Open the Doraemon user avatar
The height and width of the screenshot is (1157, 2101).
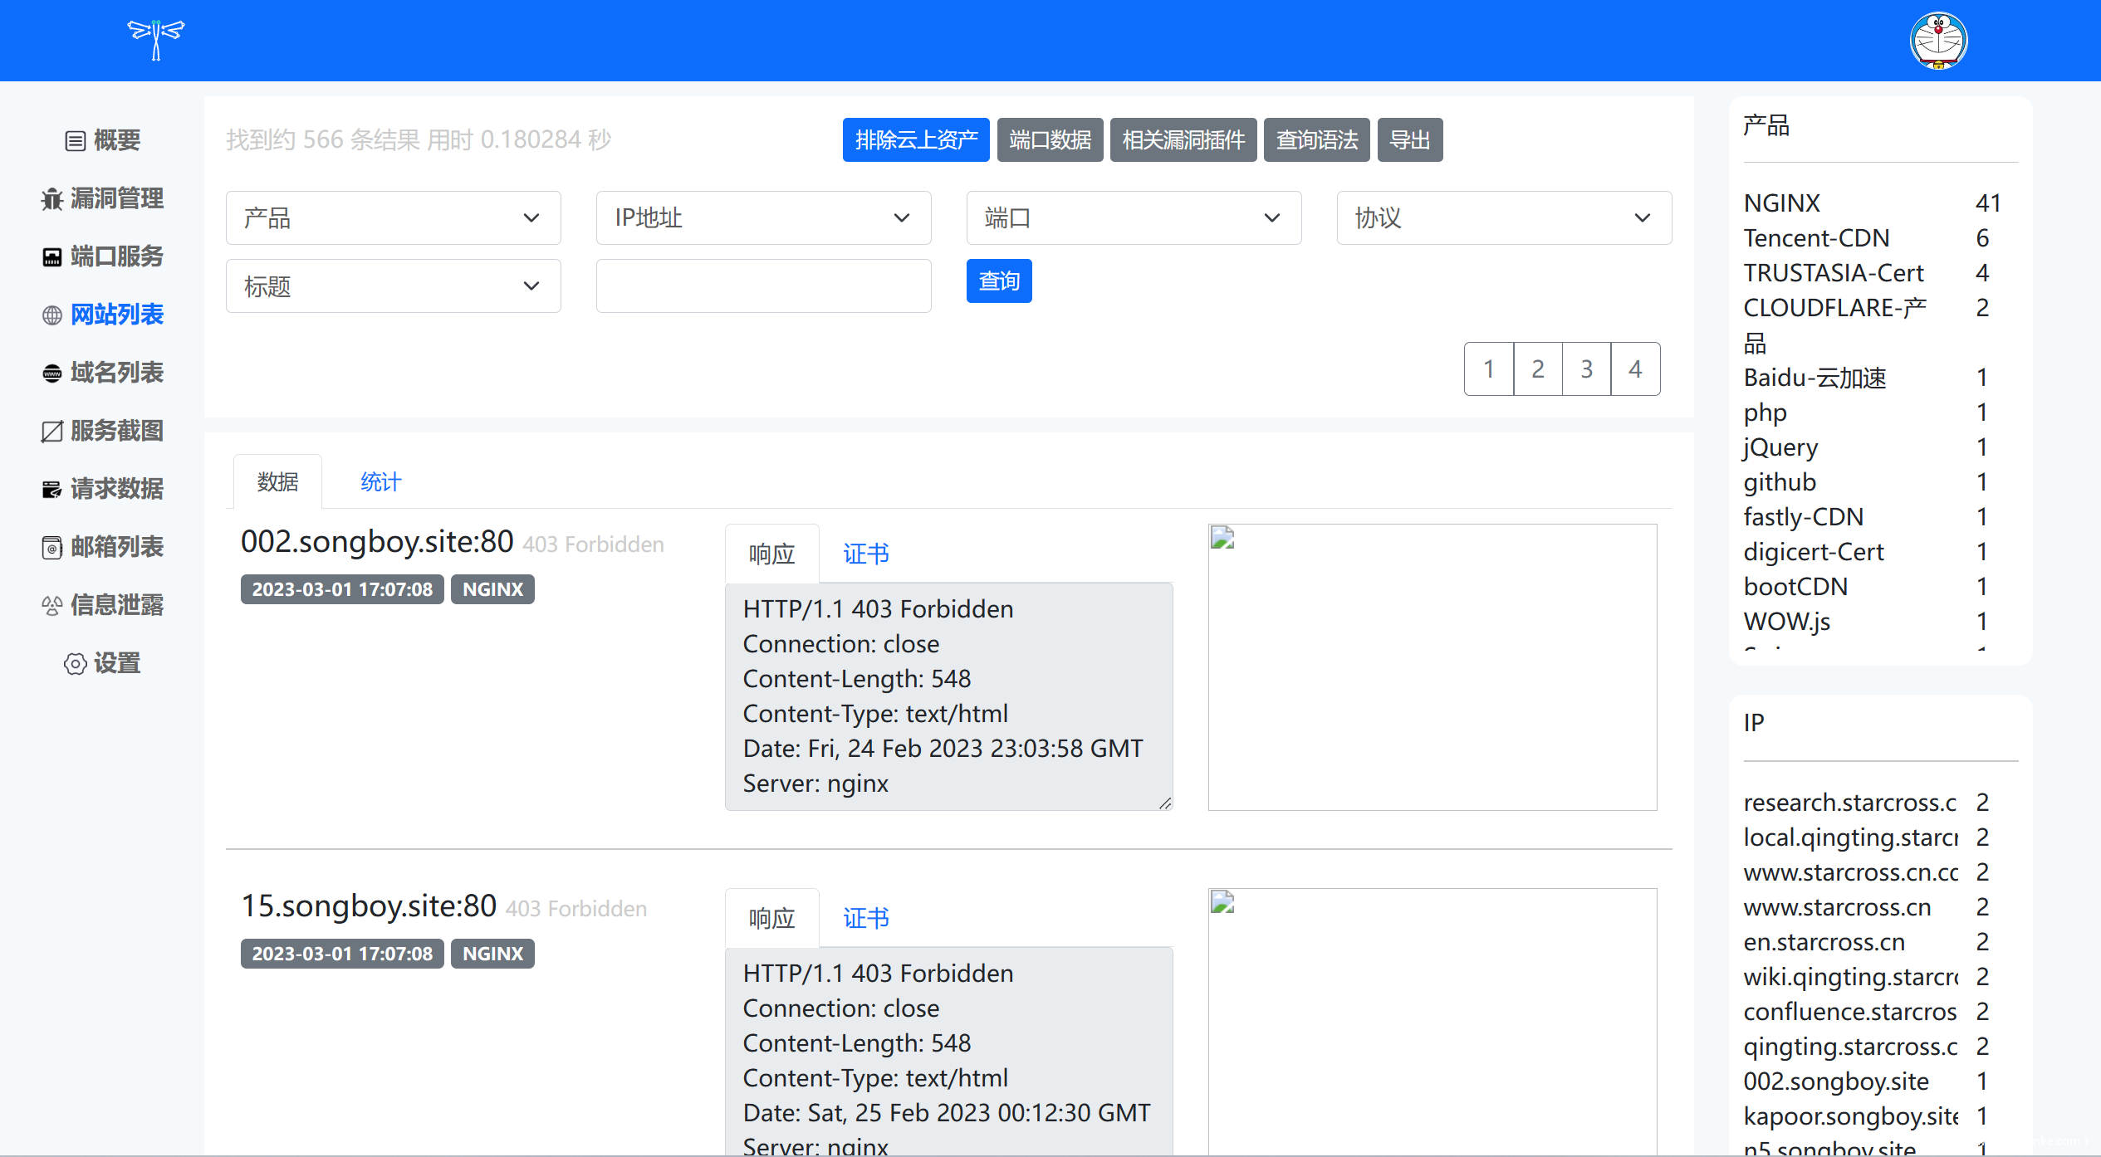(x=1938, y=40)
